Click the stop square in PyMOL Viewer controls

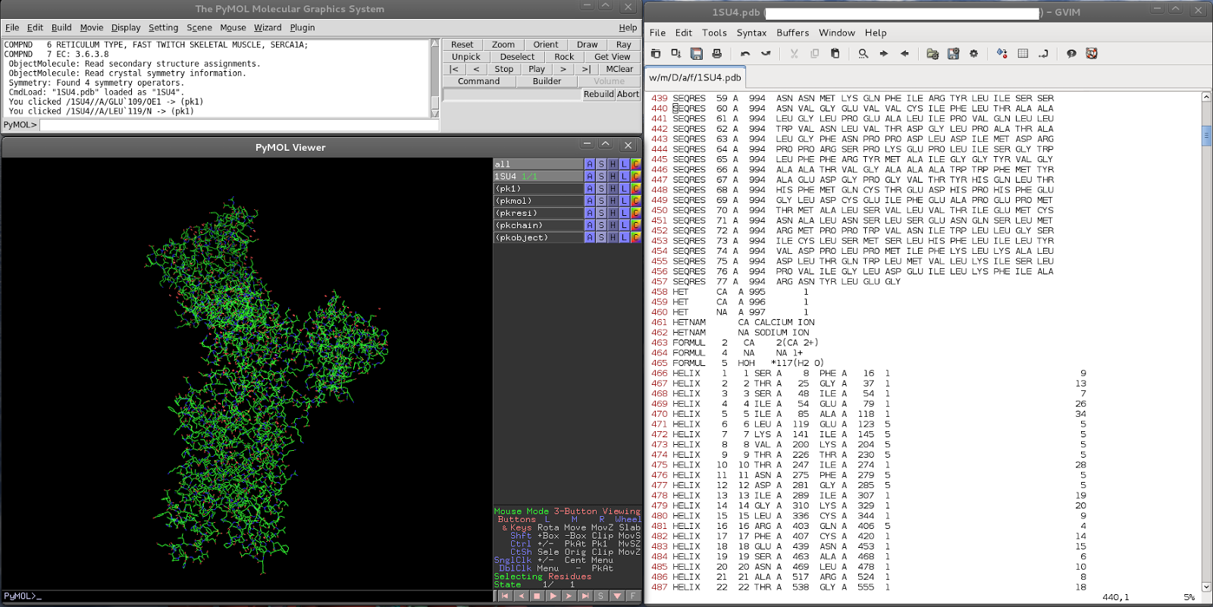[x=537, y=596]
